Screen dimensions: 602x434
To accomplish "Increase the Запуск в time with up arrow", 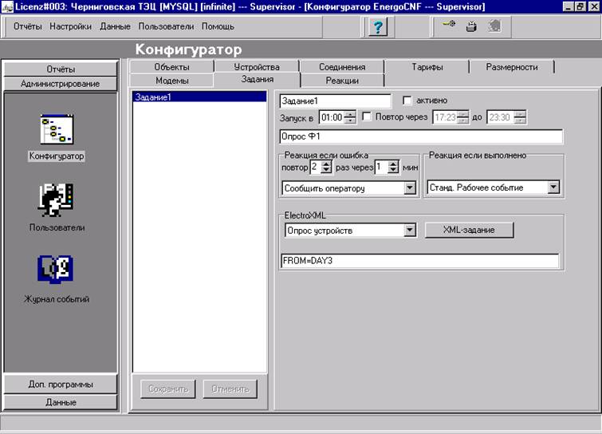I will tap(350, 114).
